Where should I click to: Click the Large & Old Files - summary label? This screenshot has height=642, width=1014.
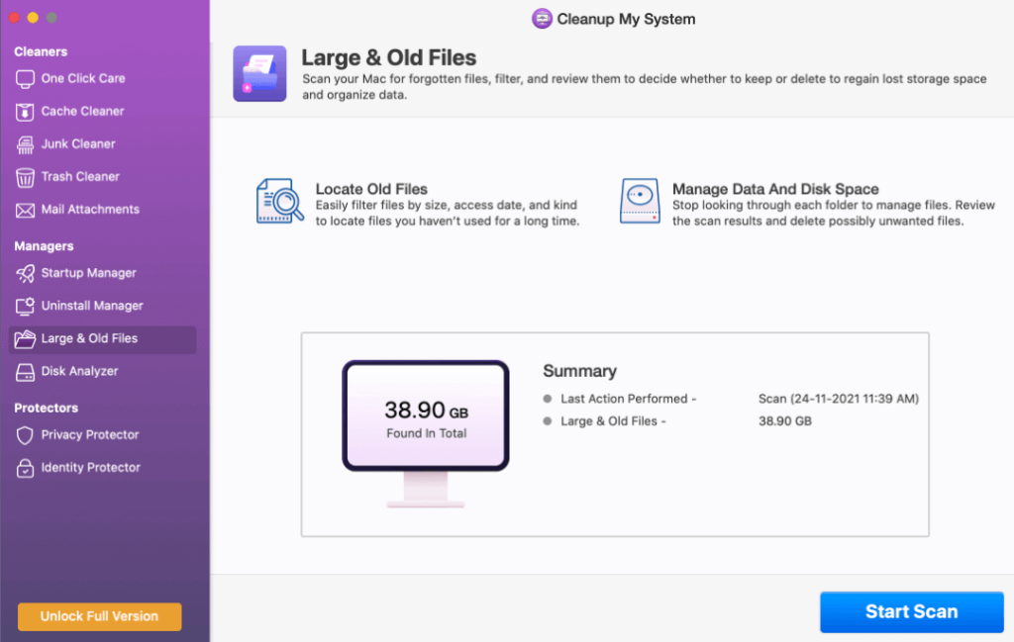[613, 421]
